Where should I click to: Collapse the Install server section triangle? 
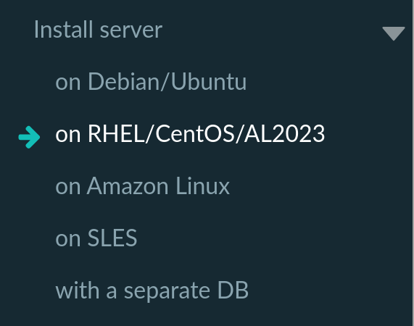(x=394, y=33)
